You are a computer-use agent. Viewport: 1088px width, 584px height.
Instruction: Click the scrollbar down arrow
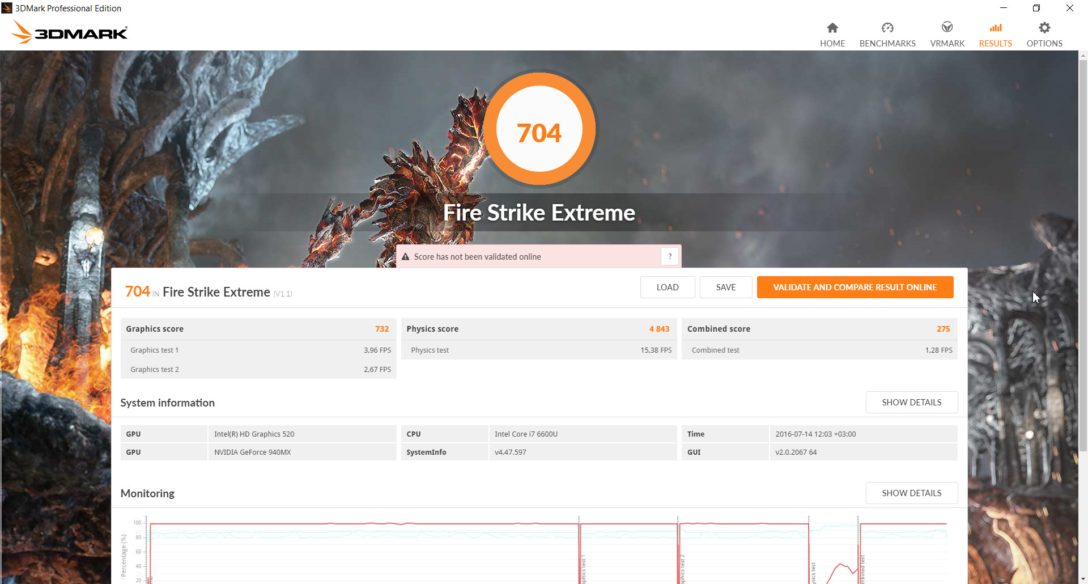pyautogui.click(x=1083, y=579)
